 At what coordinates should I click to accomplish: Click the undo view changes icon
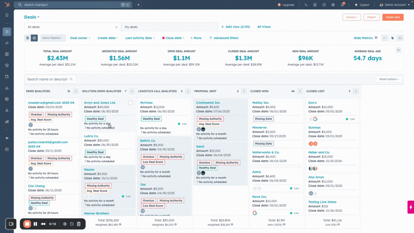pos(385,38)
